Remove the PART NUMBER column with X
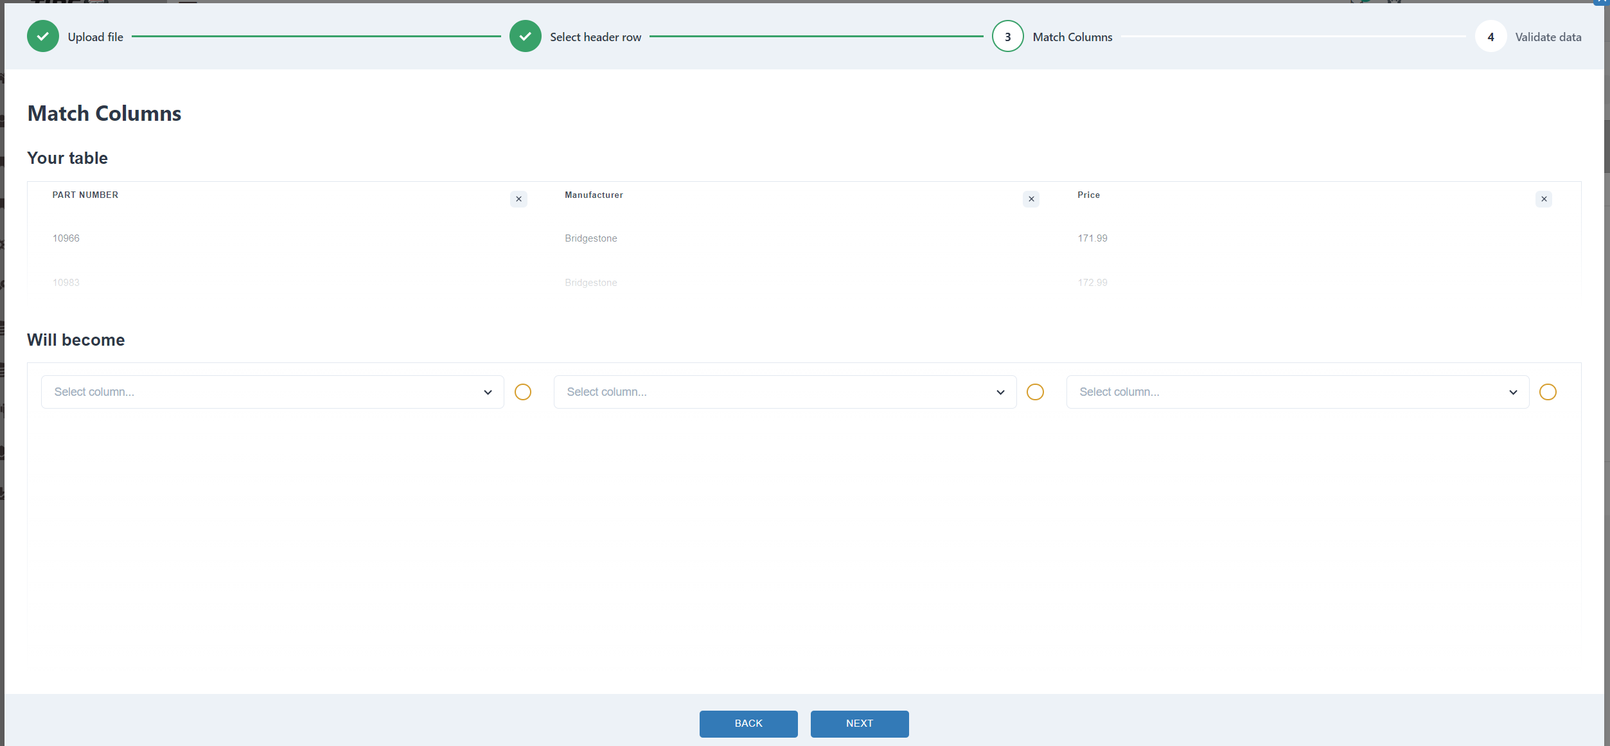 518,199
